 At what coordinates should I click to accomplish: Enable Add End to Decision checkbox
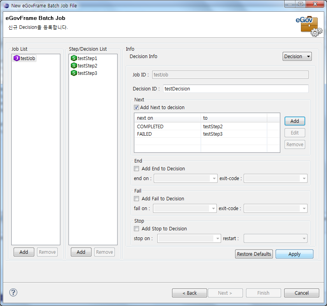[x=136, y=168]
